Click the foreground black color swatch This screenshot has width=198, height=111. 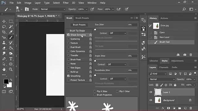[6, 81]
